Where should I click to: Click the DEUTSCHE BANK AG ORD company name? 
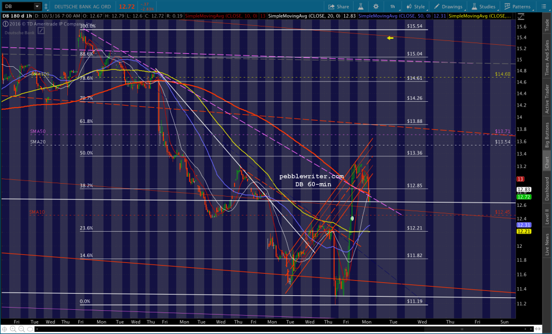coord(82,6)
